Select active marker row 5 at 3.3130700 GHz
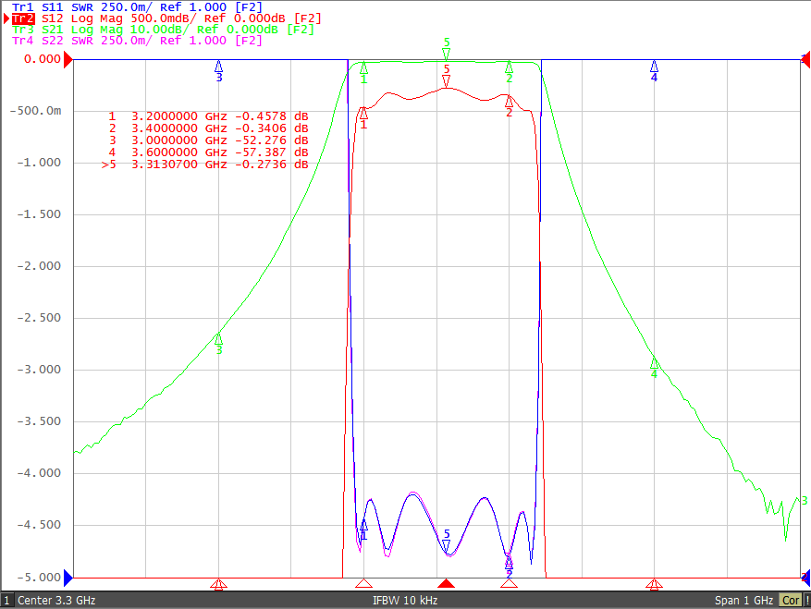Image resolution: width=811 pixels, height=609 pixels. [205, 164]
